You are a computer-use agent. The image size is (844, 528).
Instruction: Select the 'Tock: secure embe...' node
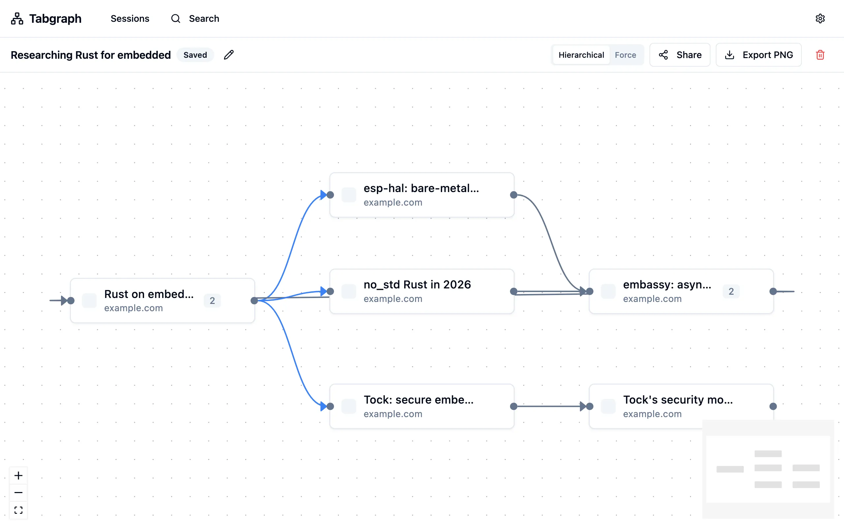pyautogui.click(x=422, y=406)
